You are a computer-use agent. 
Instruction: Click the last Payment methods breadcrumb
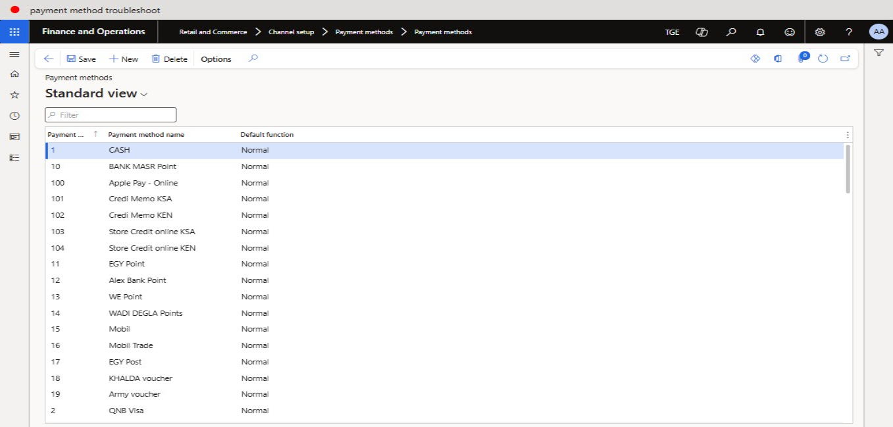click(443, 32)
